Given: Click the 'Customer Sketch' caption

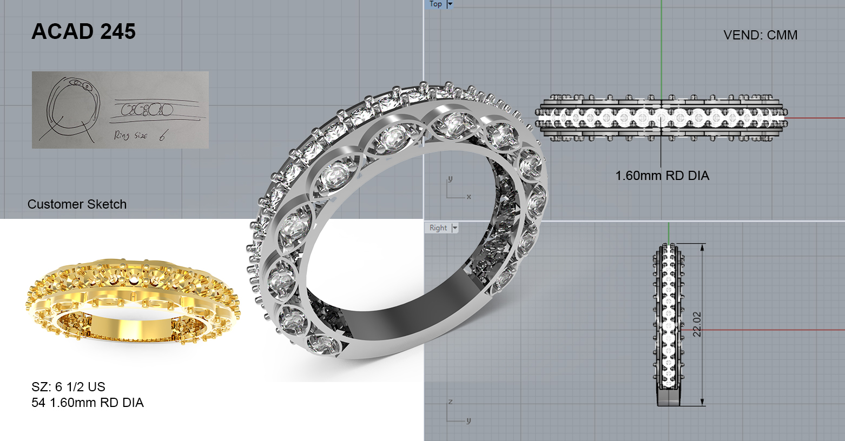Looking at the screenshot, I should click(x=77, y=204).
